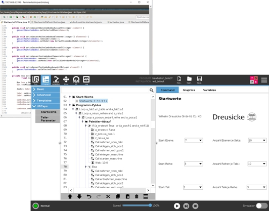Expand the Templates node category
Viewport: 269px width, 211px height.
[46, 100]
